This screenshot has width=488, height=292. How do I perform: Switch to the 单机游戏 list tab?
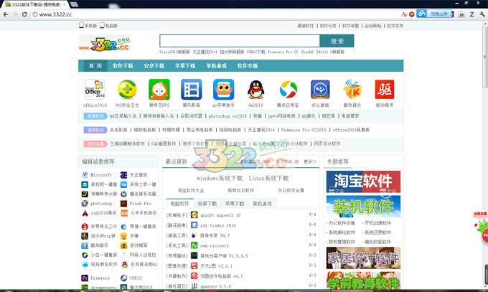[262, 204]
